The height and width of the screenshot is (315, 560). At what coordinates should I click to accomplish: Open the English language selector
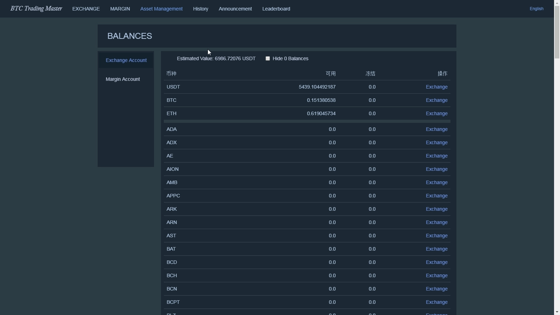click(536, 9)
